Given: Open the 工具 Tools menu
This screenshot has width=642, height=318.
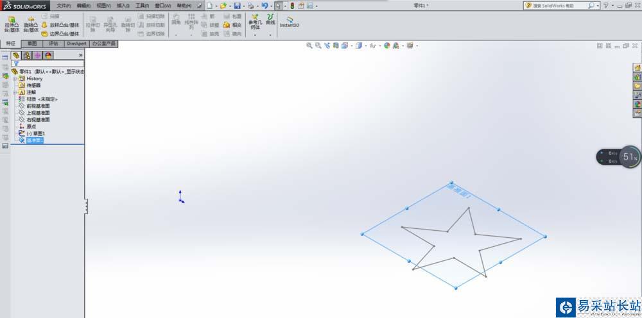Looking at the screenshot, I should click(143, 6).
